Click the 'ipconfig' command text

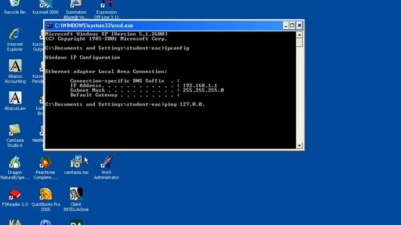click(x=177, y=48)
